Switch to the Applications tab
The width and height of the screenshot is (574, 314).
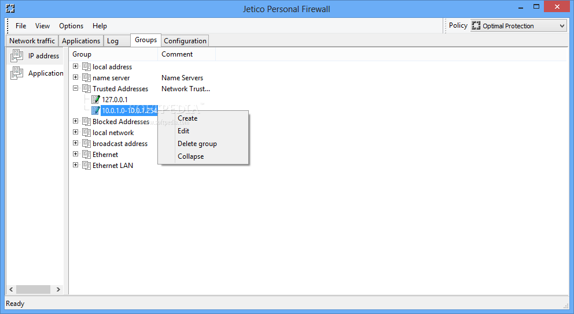point(81,41)
